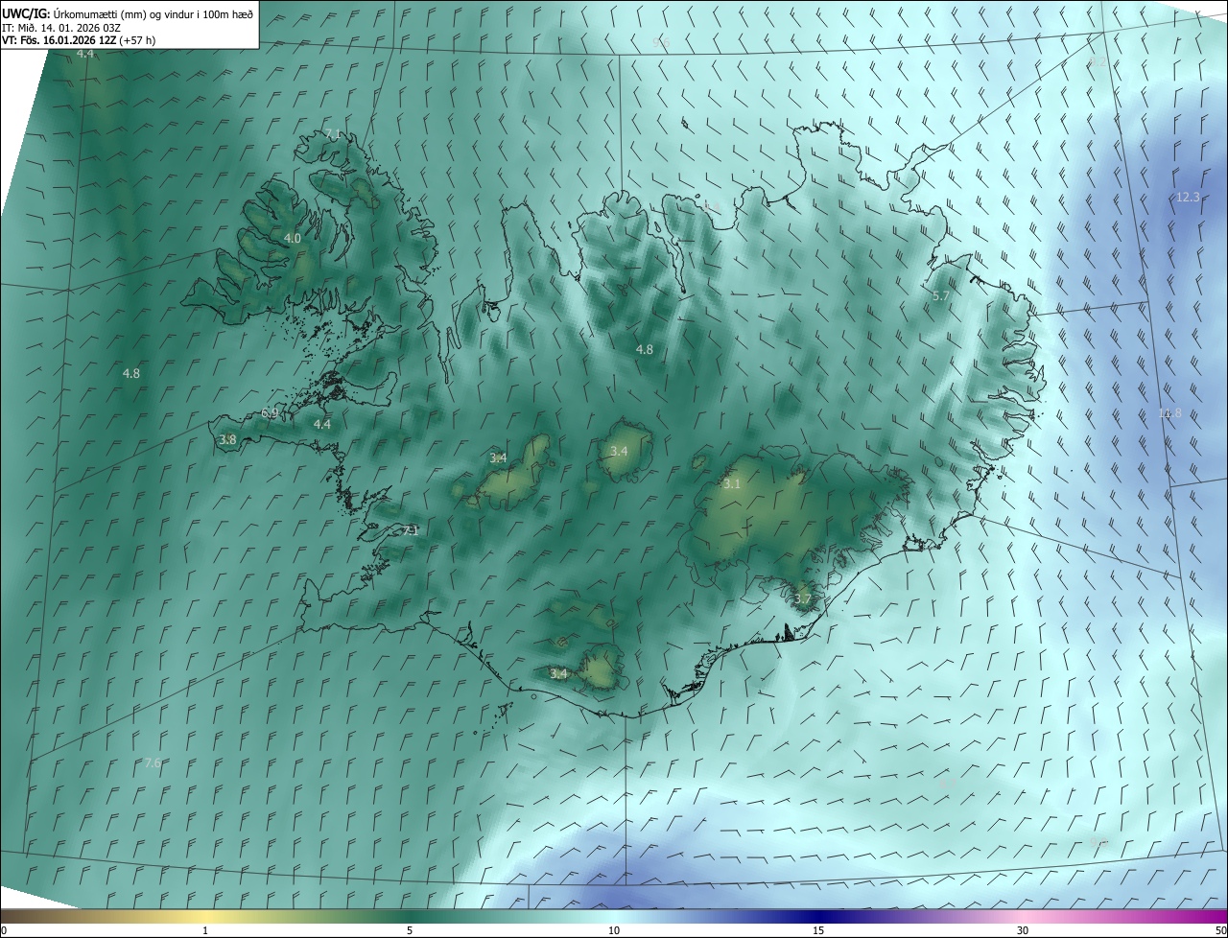Click the 4.8 value over the western sea

click(131, 373)
